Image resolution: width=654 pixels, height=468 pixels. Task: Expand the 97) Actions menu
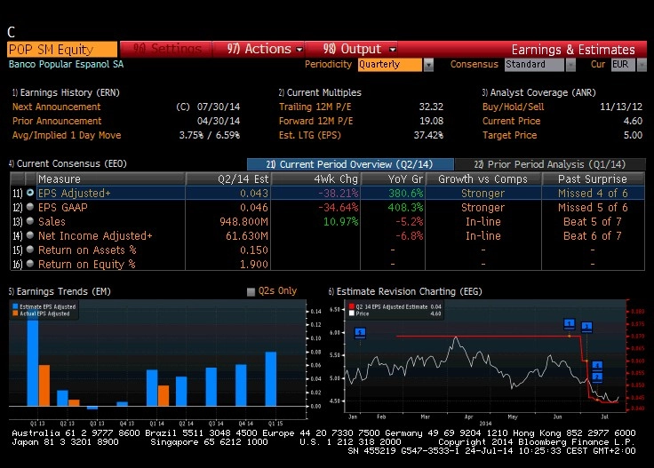[x=265, y=49]
